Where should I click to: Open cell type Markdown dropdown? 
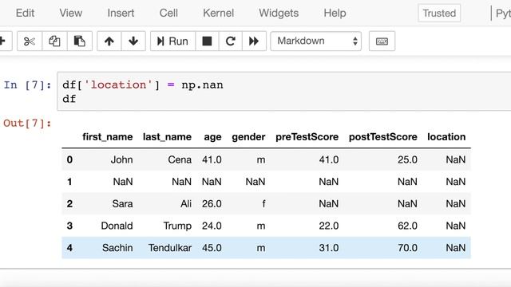point(316,41)
